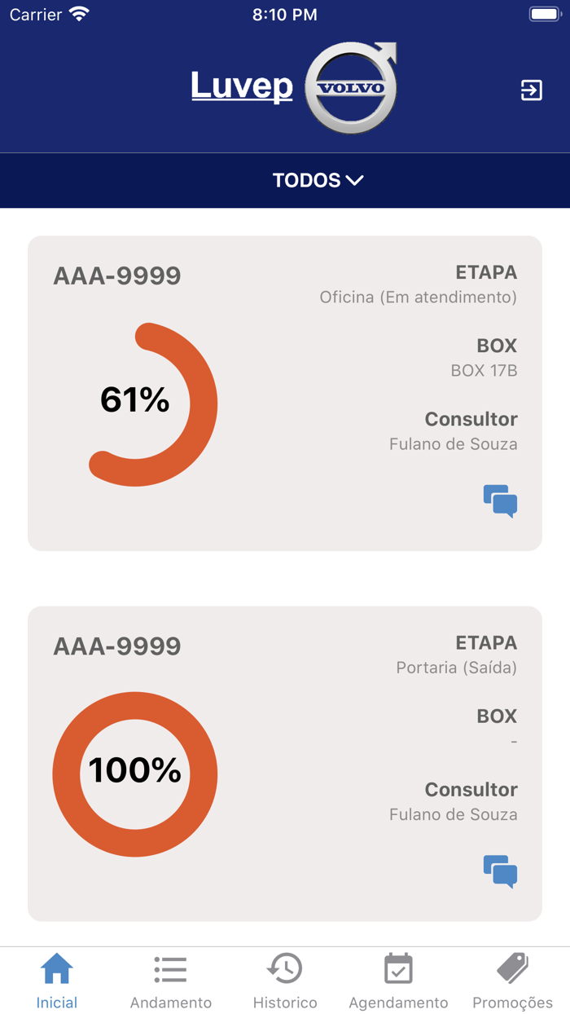Tap the Historico clock icon
The height and width of the screenshot is (1014, 570).
point(284,969)
